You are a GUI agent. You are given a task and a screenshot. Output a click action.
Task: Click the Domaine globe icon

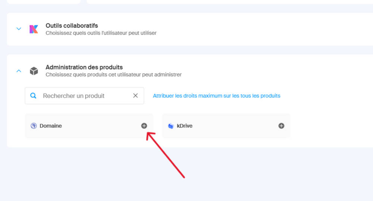point(34,126)
